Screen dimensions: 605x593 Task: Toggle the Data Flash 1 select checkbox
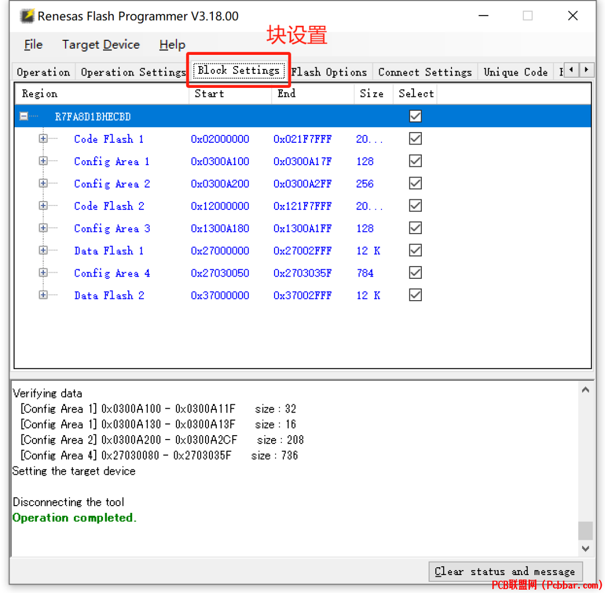[x=415, y=250]
